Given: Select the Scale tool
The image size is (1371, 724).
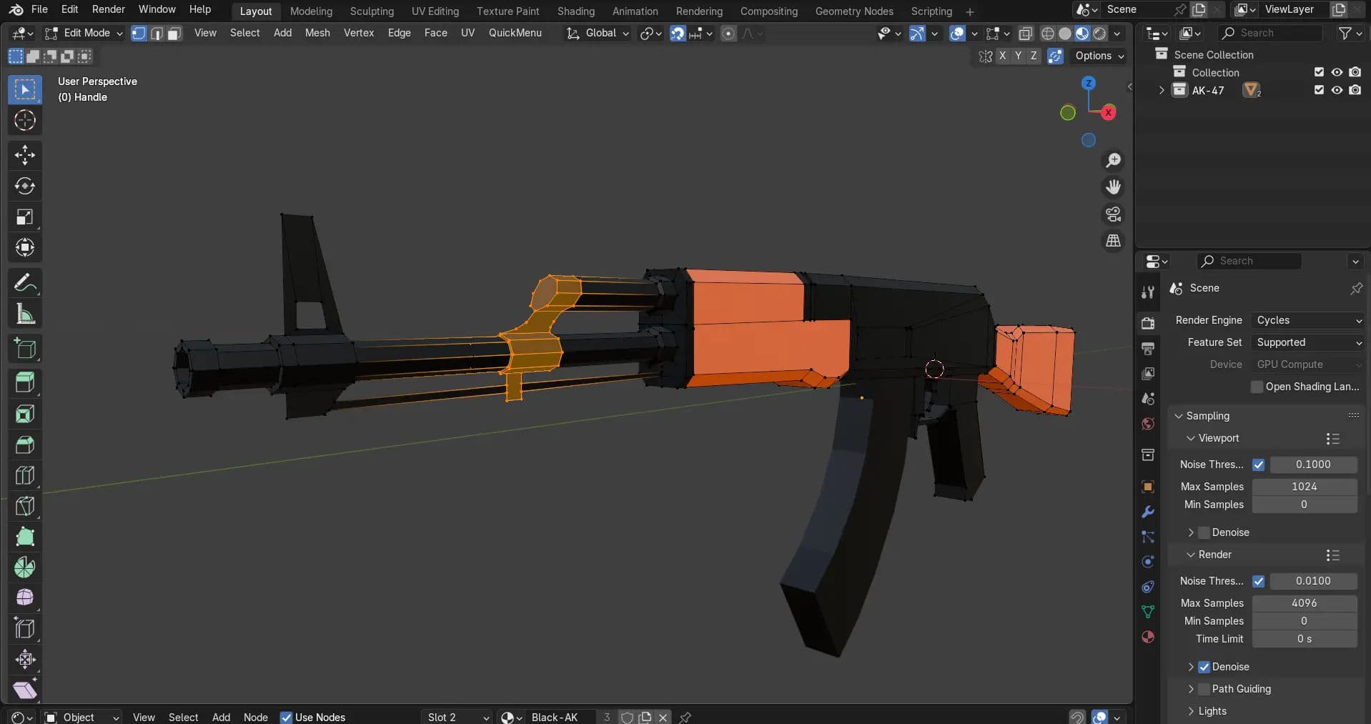Looking at the screenshot, I should pyautogui.click(x=25, y=217).
